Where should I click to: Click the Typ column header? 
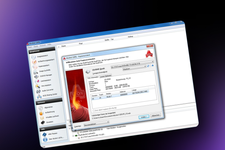112,39
